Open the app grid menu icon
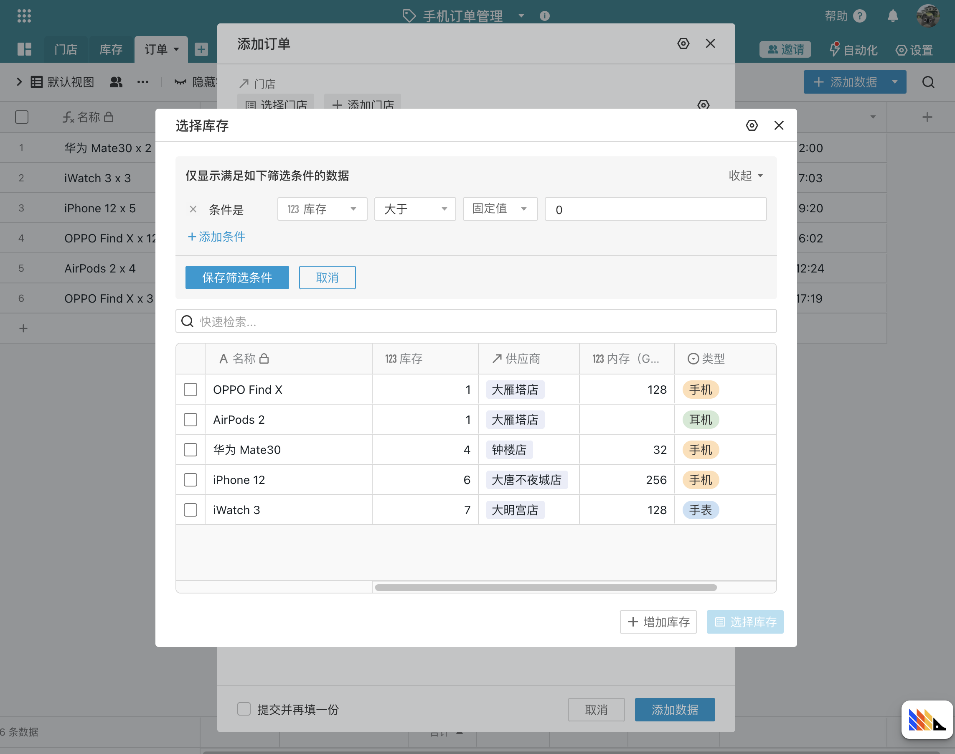The image size is (955, 754). pos(24,16)
